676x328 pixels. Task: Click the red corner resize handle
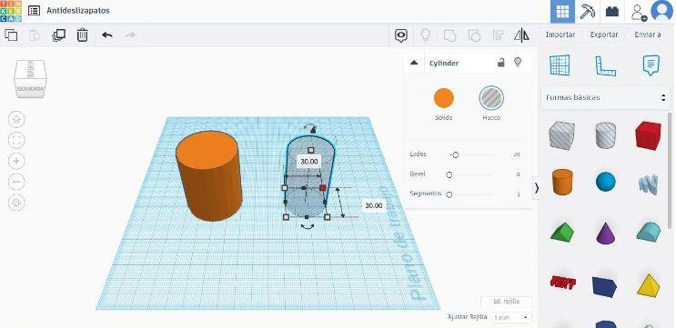coord(323,188)
